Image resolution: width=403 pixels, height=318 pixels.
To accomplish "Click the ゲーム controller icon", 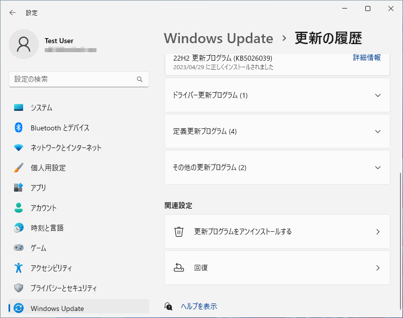I will click(x=17, y=248).
